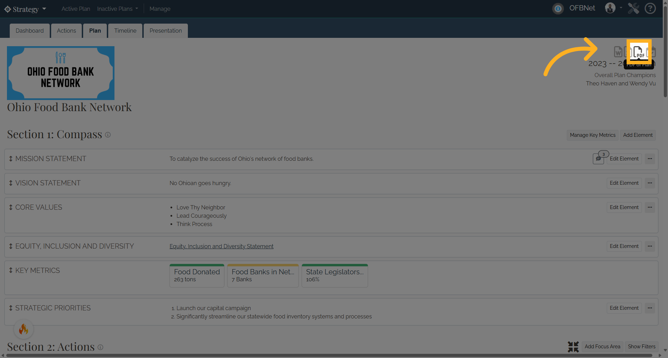Switch to the Presentation tab
This screenshot has width=668, height=358.
click(x=166, y=31)
